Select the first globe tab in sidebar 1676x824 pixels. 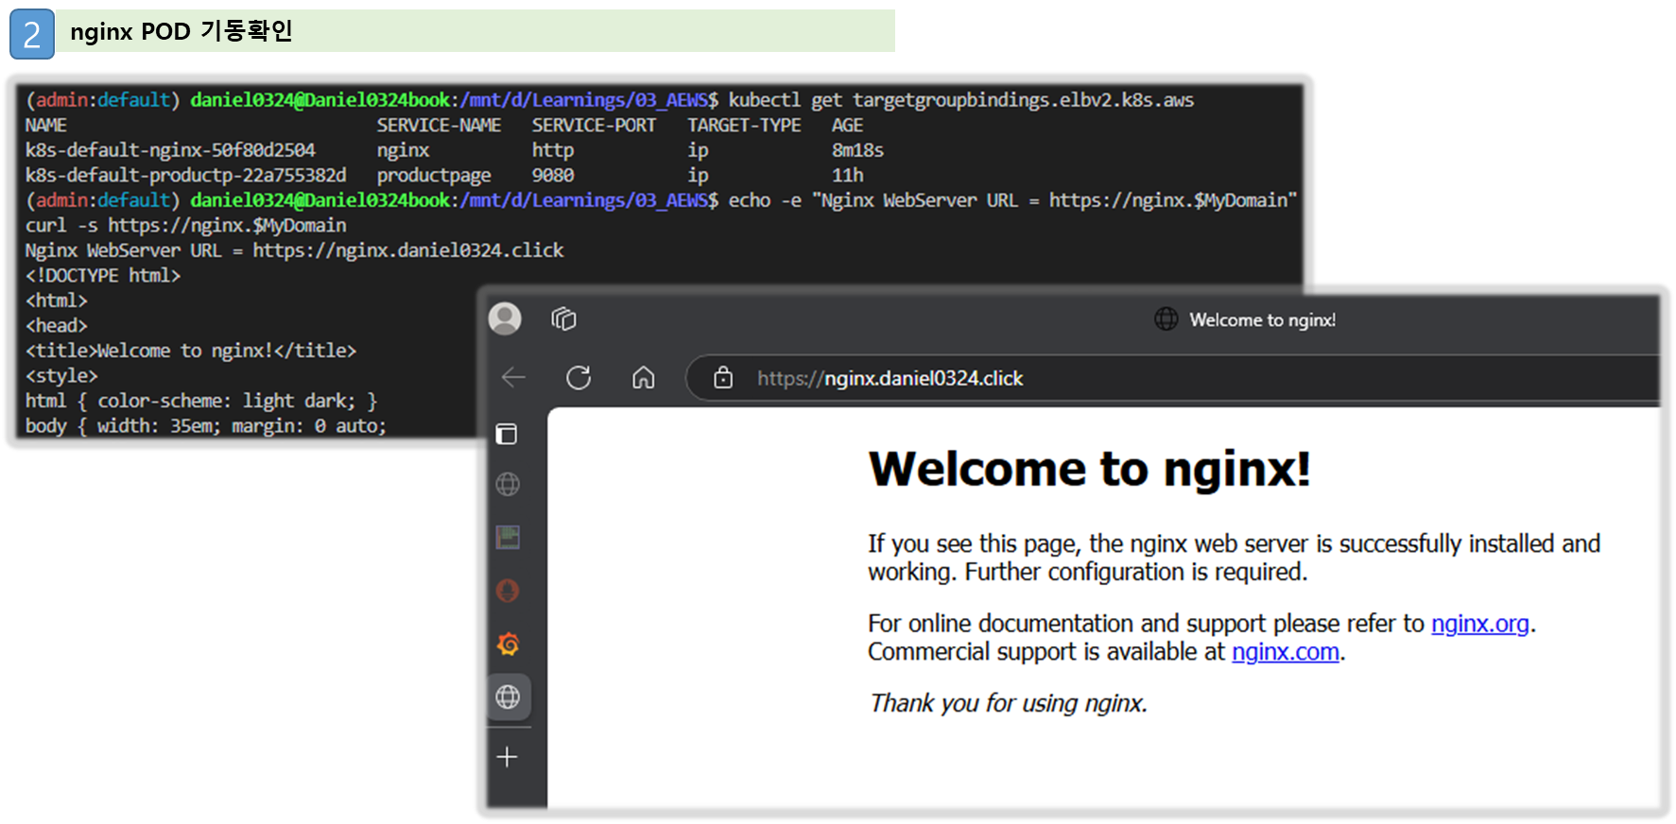coord(508,485)
